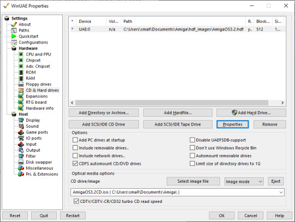Select the Hardware tree section

click(28, 48)
